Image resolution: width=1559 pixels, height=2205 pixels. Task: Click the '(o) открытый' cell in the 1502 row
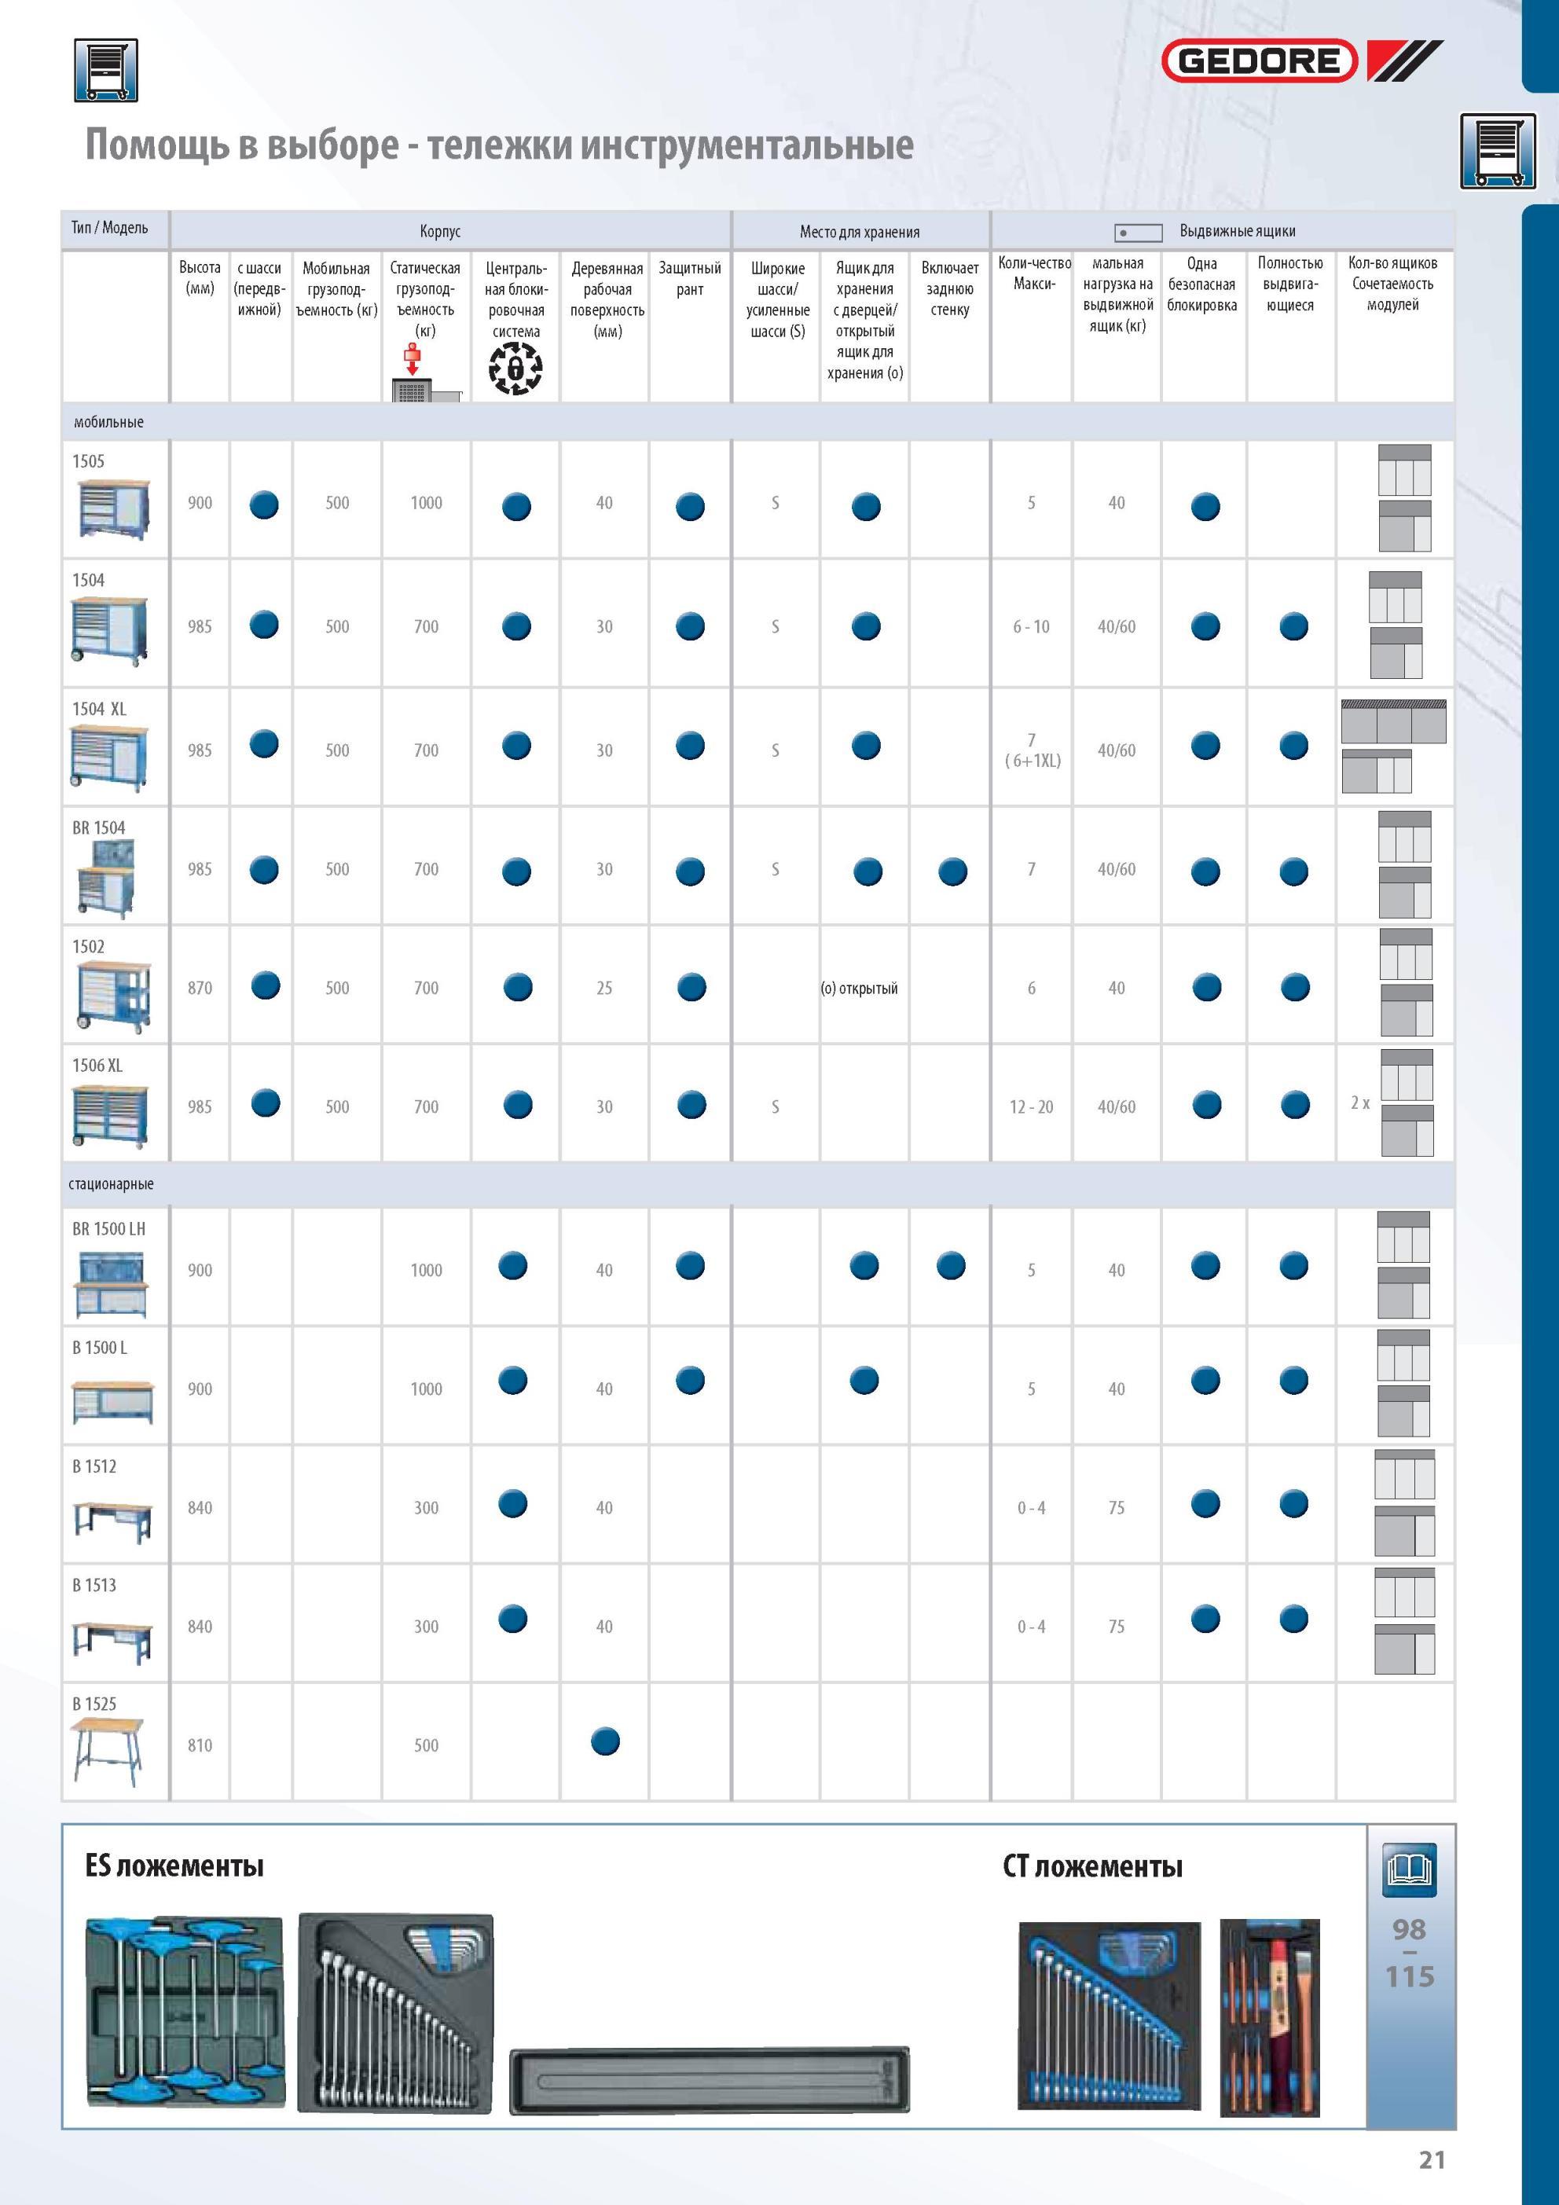[x=859, y=989]
